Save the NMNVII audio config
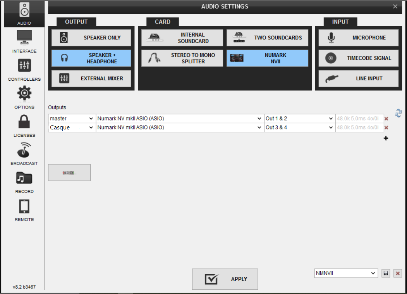This screenshot has width=407, height=294. [386, 273]
